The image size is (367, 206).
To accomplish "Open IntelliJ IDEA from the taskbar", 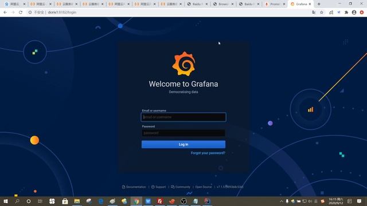I will (207, 201).
